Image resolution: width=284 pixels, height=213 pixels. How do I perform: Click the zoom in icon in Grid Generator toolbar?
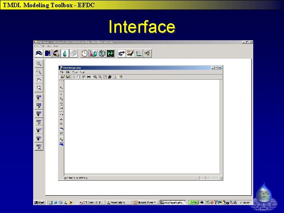pos(95,77)
